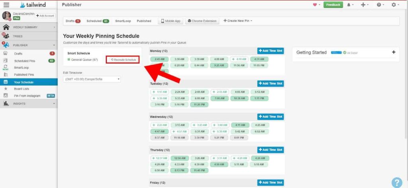Click the green Feedback button

pyautogui.click(x=333, y=5)
